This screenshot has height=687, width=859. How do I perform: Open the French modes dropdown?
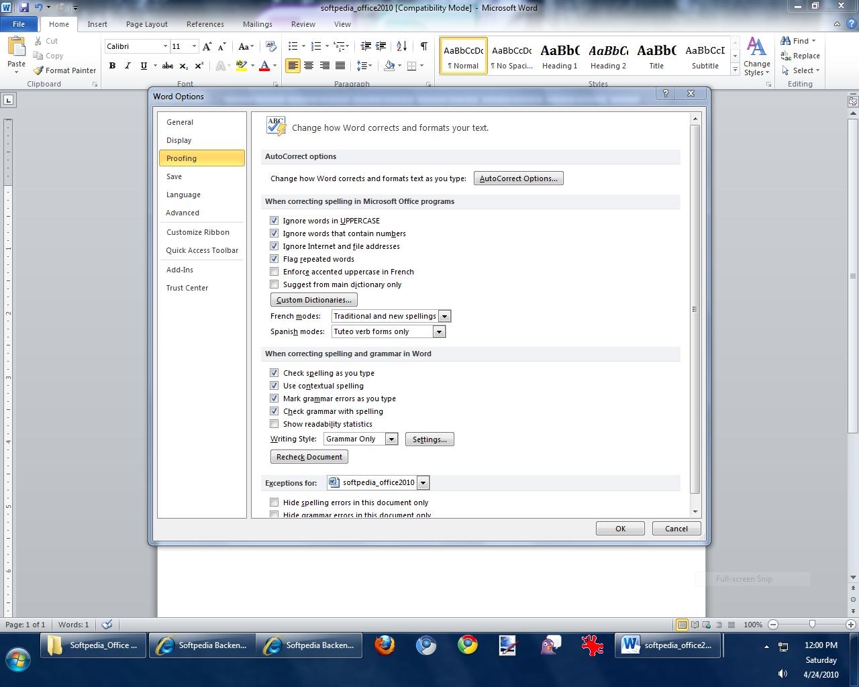tap(444, 316)
